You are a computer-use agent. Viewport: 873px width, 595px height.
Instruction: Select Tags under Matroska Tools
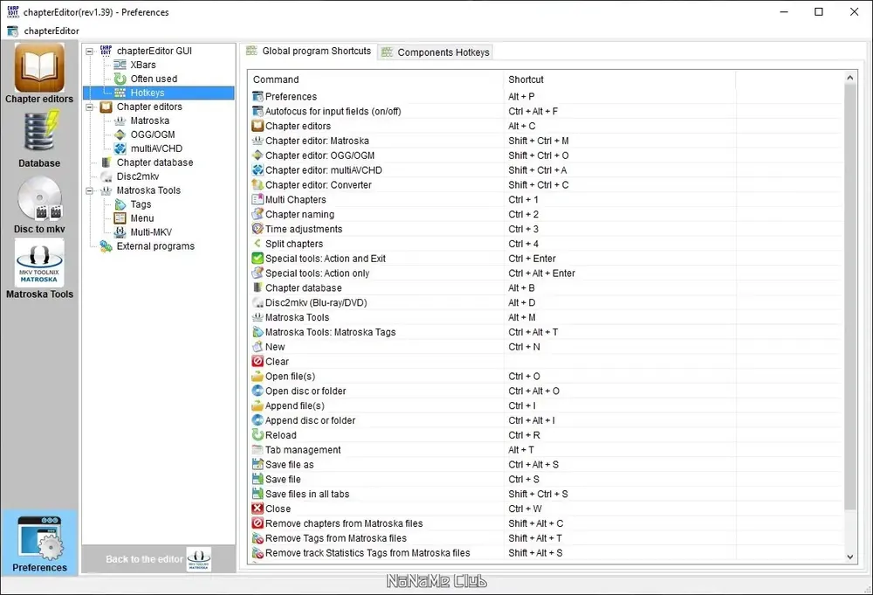click(141, 204)
